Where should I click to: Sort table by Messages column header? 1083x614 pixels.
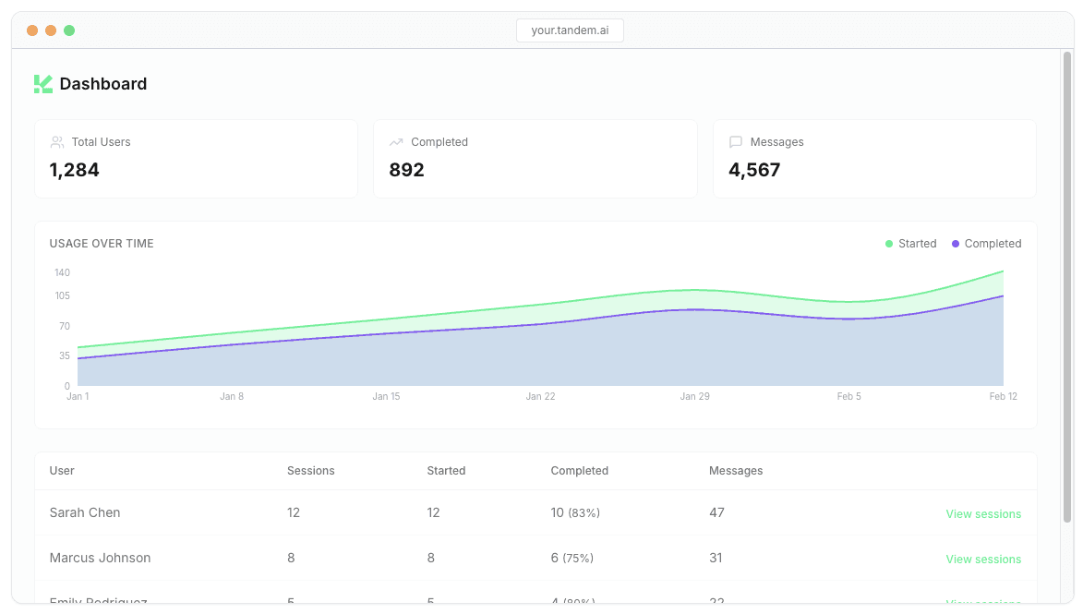click(736, 471)
